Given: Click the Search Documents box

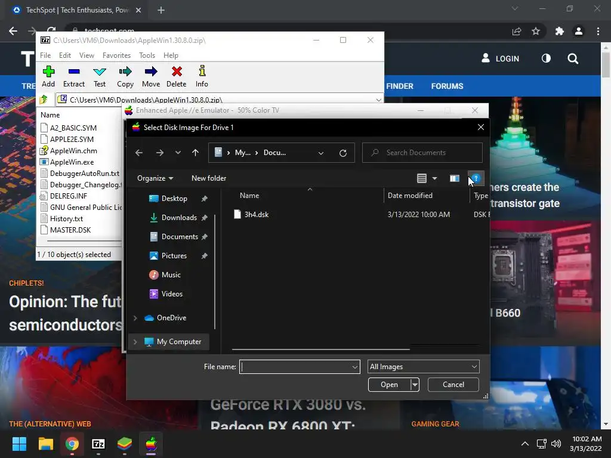Looking at the screenshot, I should click(422, 153).
